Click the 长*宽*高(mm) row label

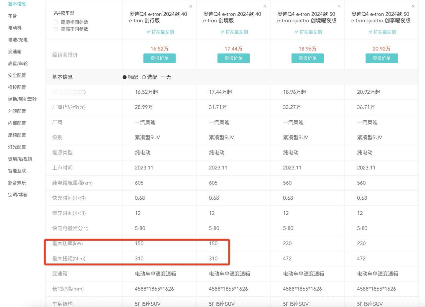[68, 289]
